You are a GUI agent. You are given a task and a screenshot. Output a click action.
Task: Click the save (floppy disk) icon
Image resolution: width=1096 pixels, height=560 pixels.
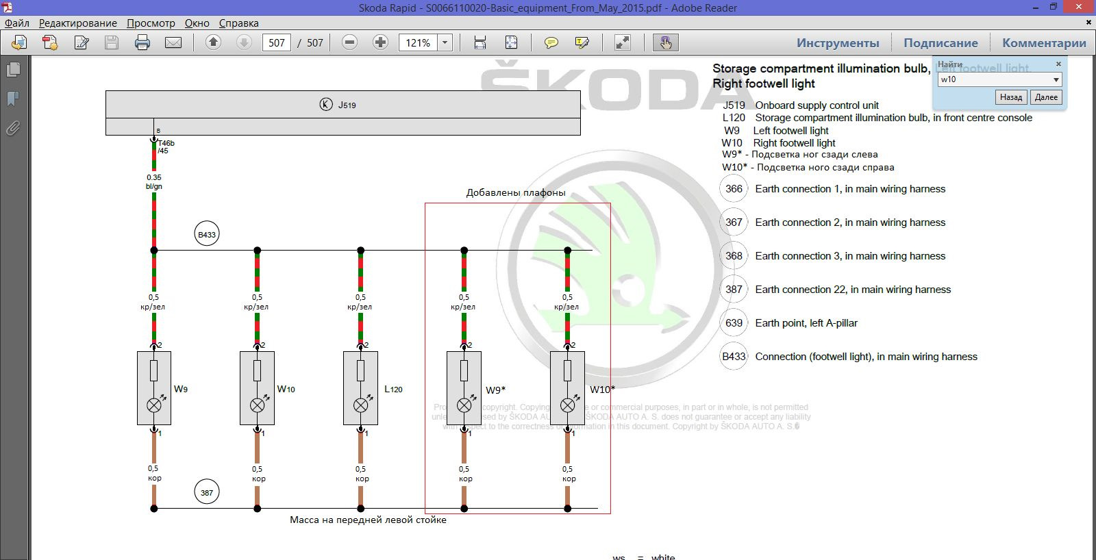(112, 42)
